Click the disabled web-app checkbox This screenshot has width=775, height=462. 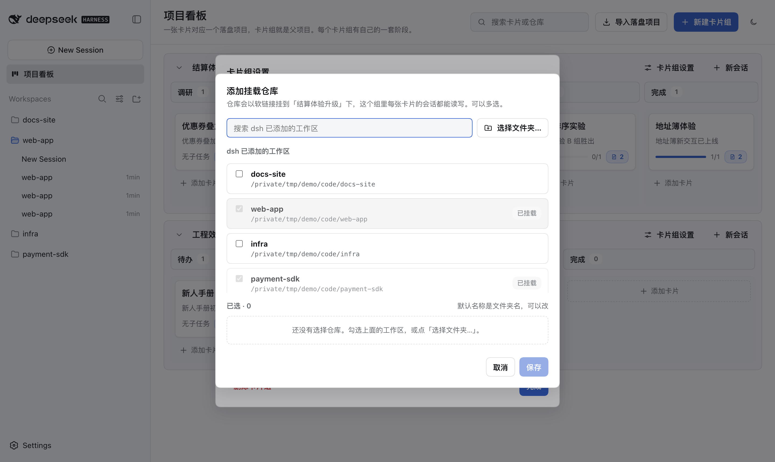[239, 209]
